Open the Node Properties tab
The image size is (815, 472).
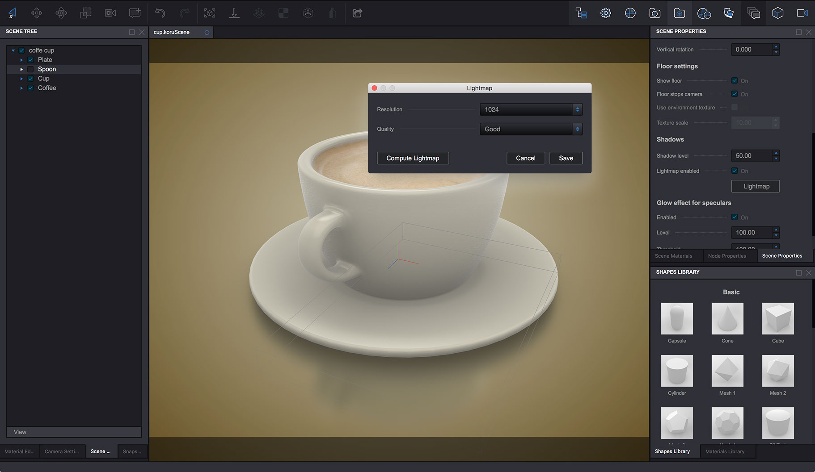click(x=727, y=255)
